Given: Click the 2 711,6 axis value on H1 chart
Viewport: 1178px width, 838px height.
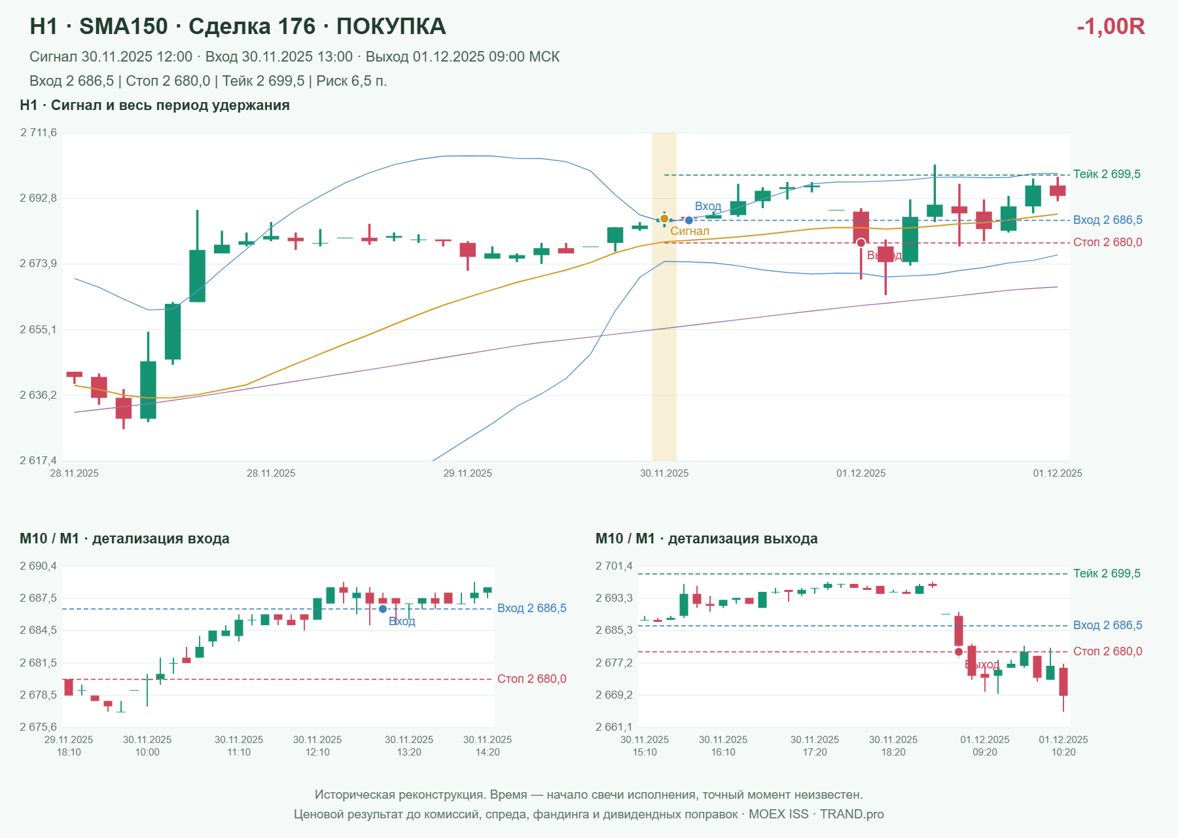Looking at the screenshot, I should click(x=39, y=133).
